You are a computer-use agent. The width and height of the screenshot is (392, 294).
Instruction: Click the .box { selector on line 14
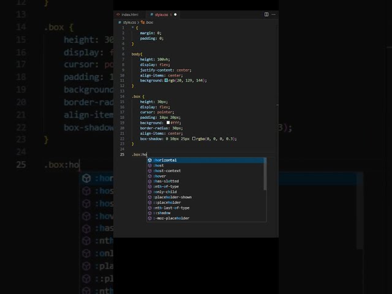pos(138,97)
